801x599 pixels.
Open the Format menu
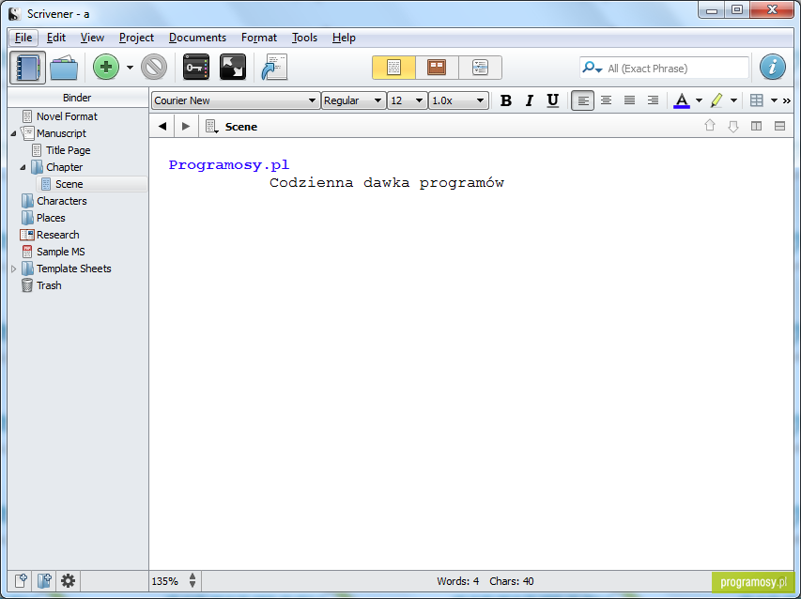(259, 38)
